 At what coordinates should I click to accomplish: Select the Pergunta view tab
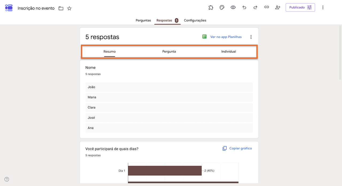[x=169, y=52]
